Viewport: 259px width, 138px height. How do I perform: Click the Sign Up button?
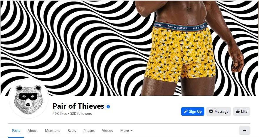tap(193, 112)
